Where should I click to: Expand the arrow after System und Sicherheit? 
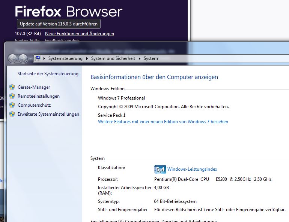click(x=140, y=58)
